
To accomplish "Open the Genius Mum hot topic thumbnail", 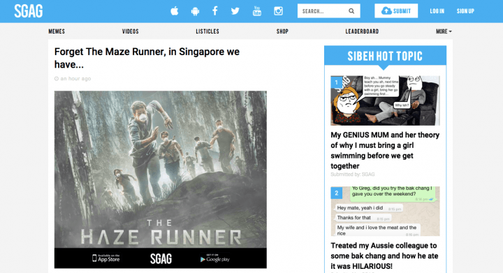I will [x=385, y=101].
